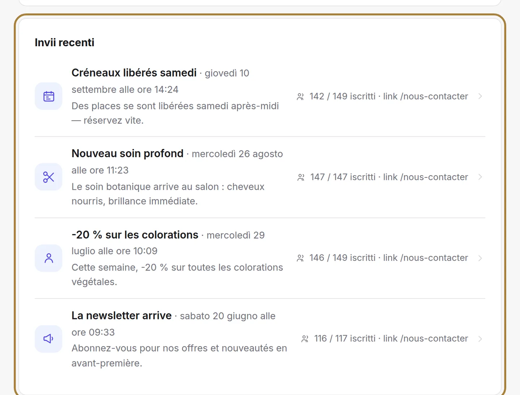This screenshot has width=520, height=395.
Task: Expand the -20 % sur les colorations chevron
Action: click(x=480, y=258)
